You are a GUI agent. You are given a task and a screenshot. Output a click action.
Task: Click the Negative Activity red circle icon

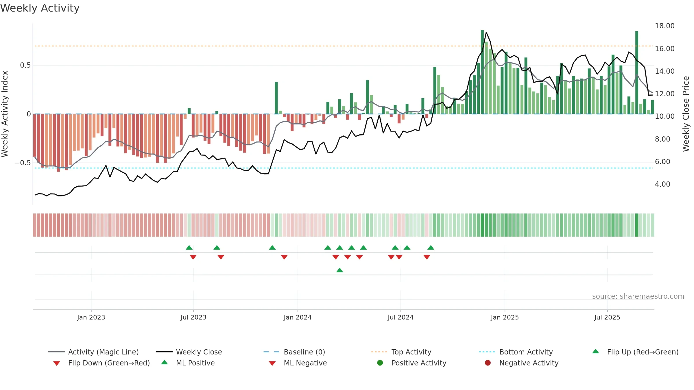tap(488, 363)
